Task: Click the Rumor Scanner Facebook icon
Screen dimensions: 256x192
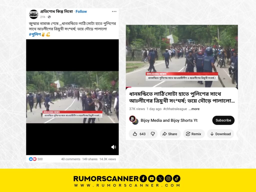Action: 143,178
